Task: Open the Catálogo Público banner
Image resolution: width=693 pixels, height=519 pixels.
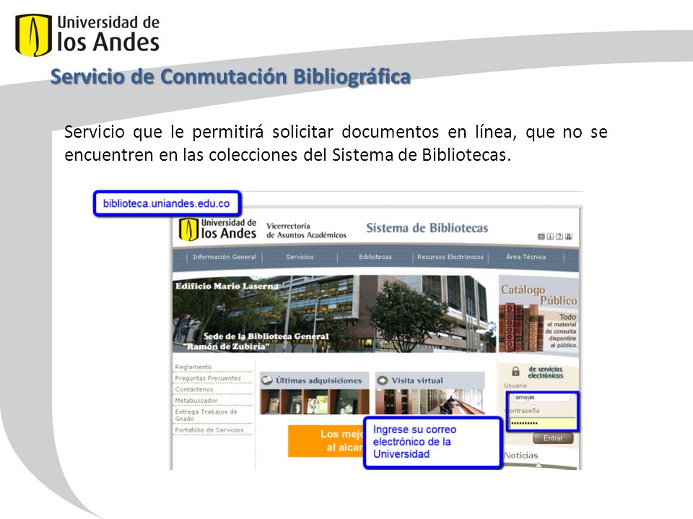Action: click(539, 314)
